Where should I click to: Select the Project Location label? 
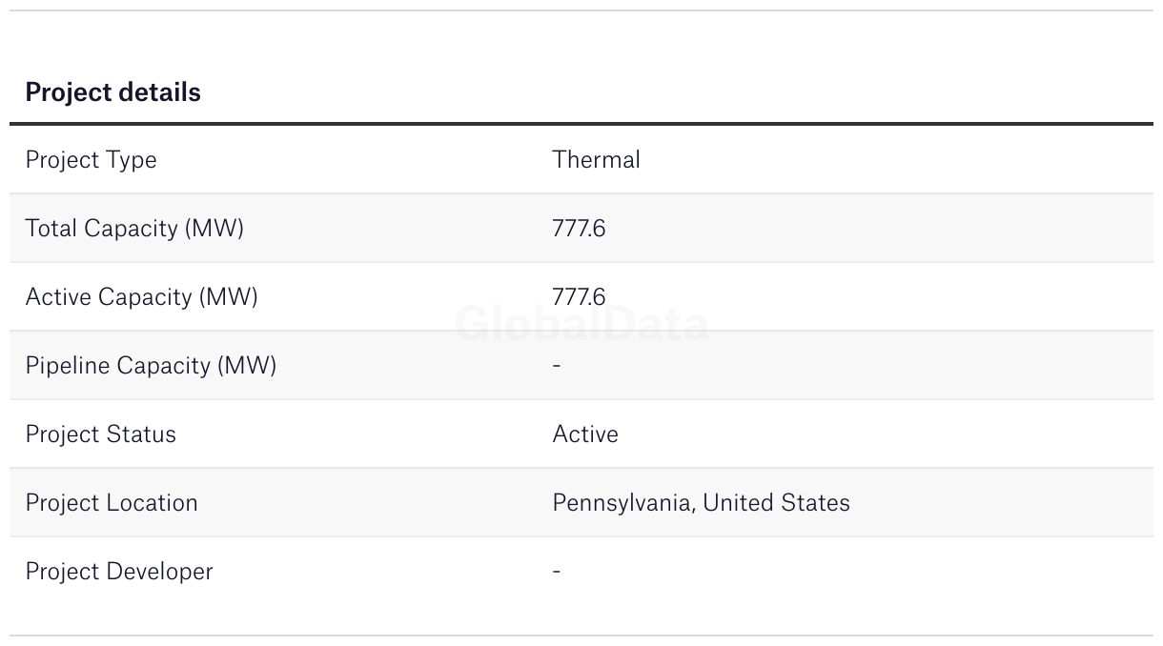click(112, 503)
